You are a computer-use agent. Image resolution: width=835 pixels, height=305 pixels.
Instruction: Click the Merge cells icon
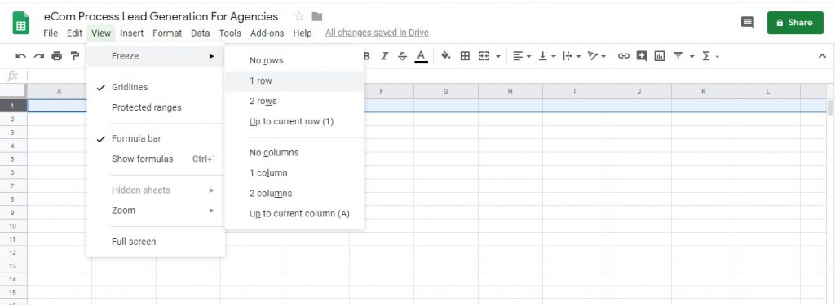pos(484,56)
